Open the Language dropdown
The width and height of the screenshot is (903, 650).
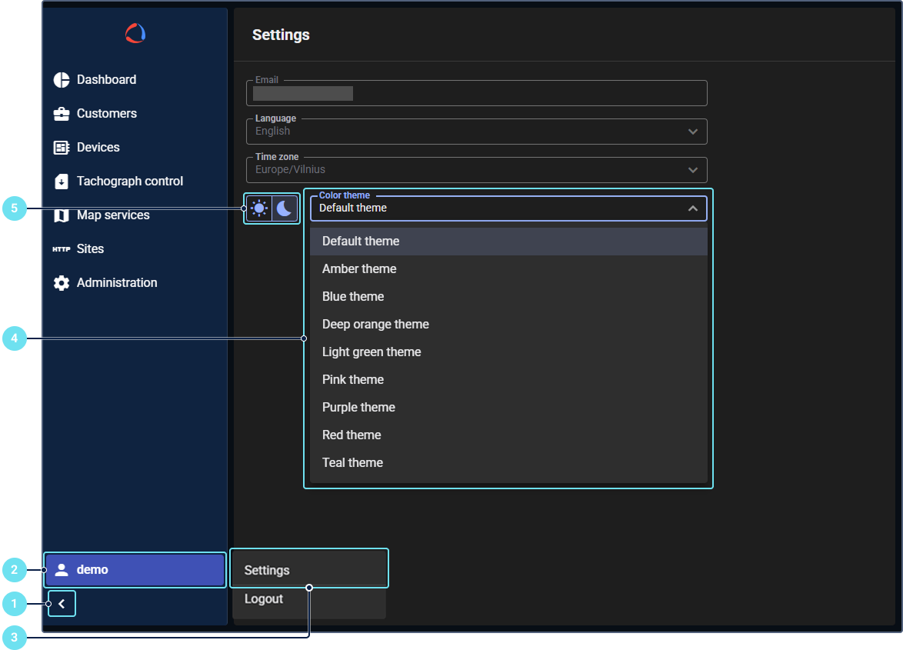click(x=477, y=132)
